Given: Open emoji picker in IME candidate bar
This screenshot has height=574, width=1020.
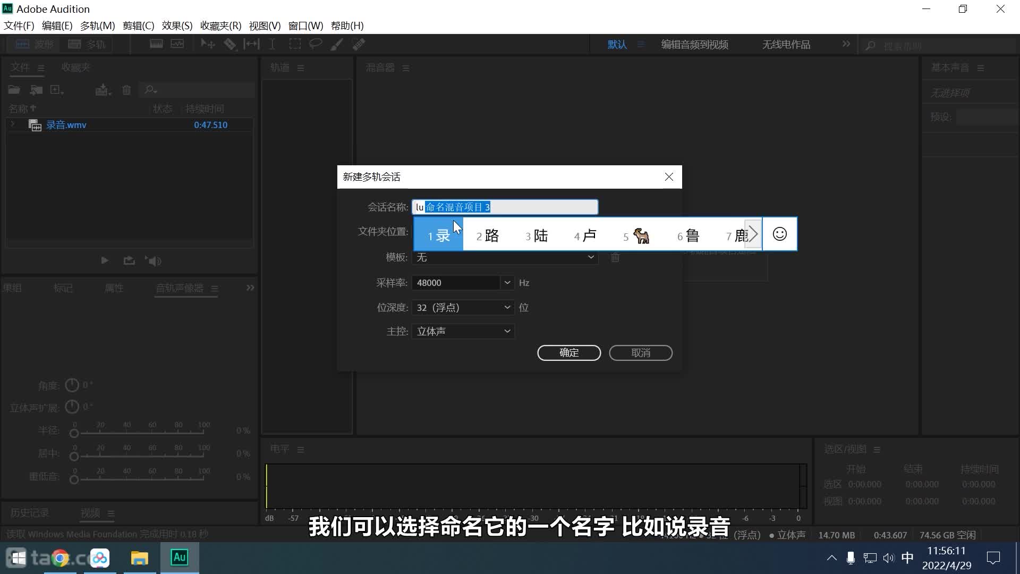Looking at the screenshot, I should coord(779,234).
